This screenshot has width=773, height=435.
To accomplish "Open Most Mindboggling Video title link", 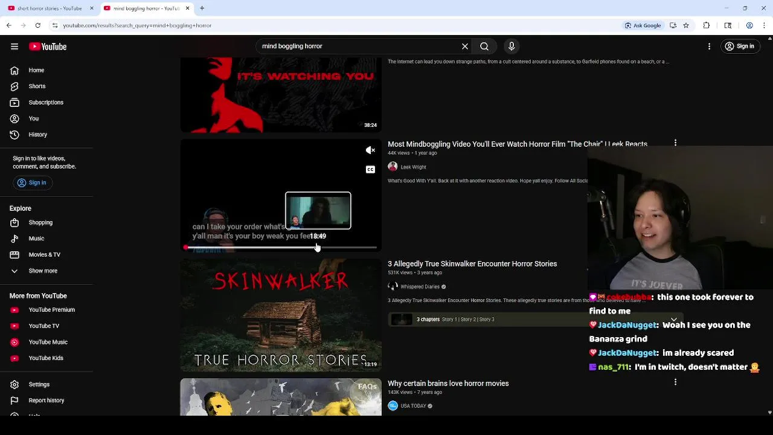I will pyautogui.click(x=518, y=144).
